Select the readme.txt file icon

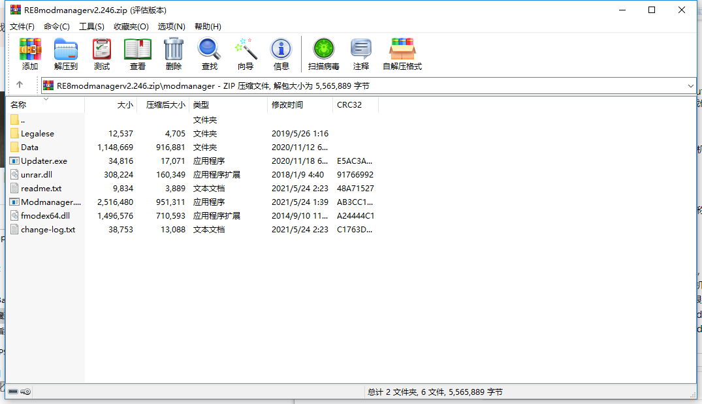14,189
